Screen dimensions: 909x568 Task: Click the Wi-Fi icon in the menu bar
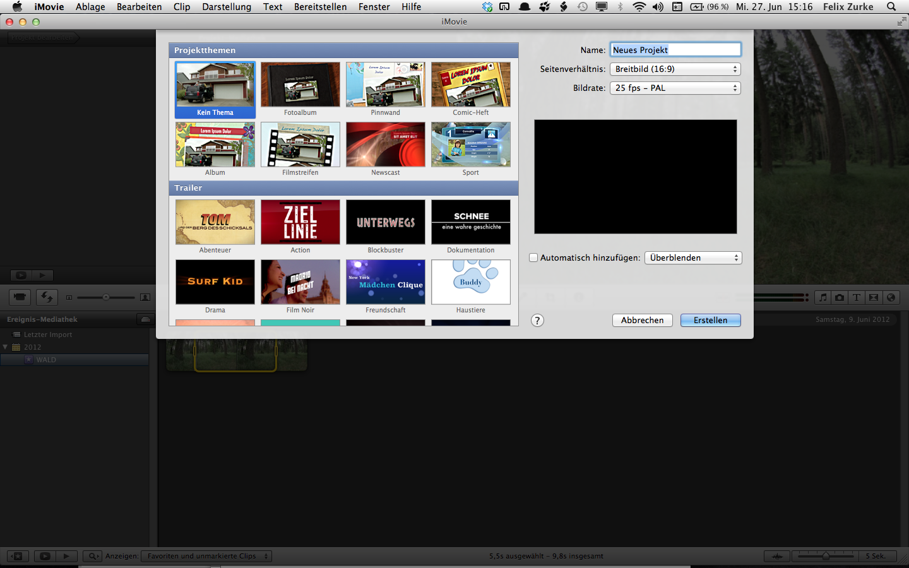(639, 7)
